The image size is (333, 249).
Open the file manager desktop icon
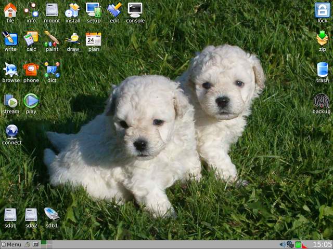click(x=10, y=10)
